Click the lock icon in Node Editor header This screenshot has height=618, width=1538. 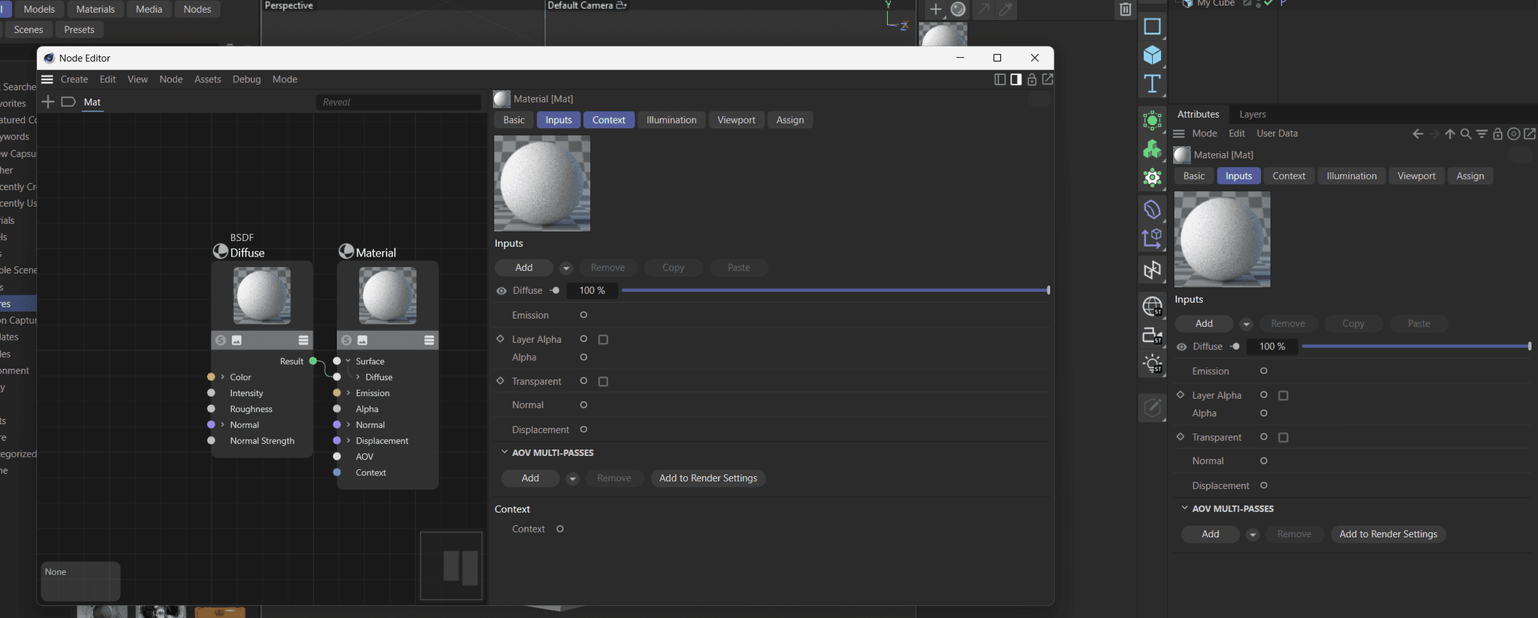point(1032,79)
